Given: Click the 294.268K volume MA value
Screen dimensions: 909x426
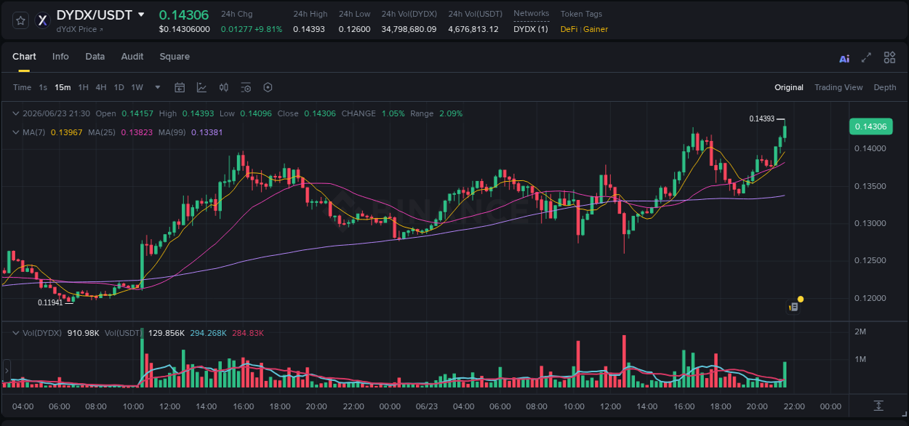Looking at the screenshot, I should coord(209,332).
